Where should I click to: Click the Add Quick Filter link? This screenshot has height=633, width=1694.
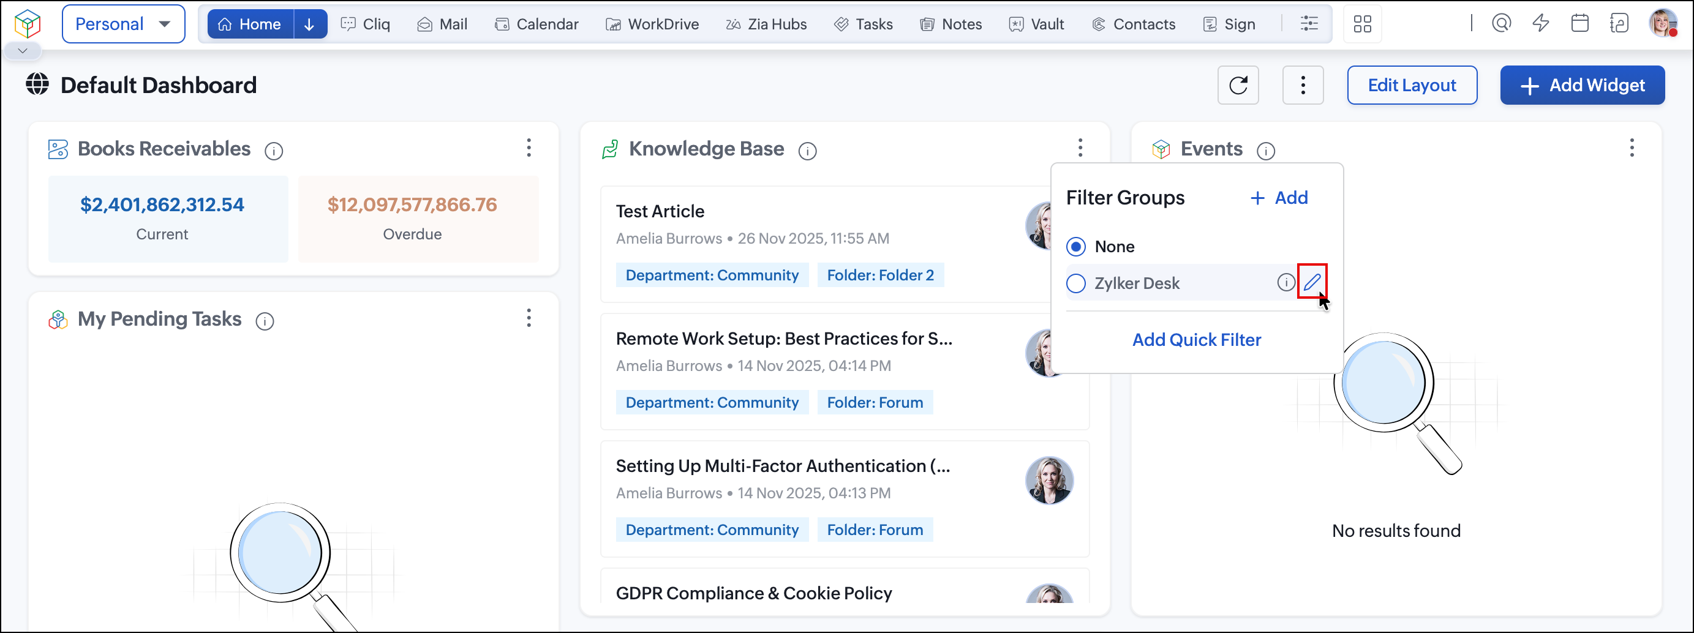coord(1196,340)
